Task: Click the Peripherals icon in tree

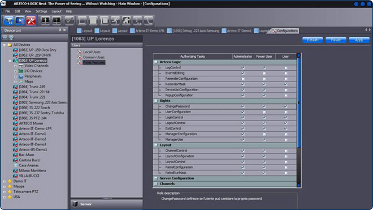Action: (21, 76)
